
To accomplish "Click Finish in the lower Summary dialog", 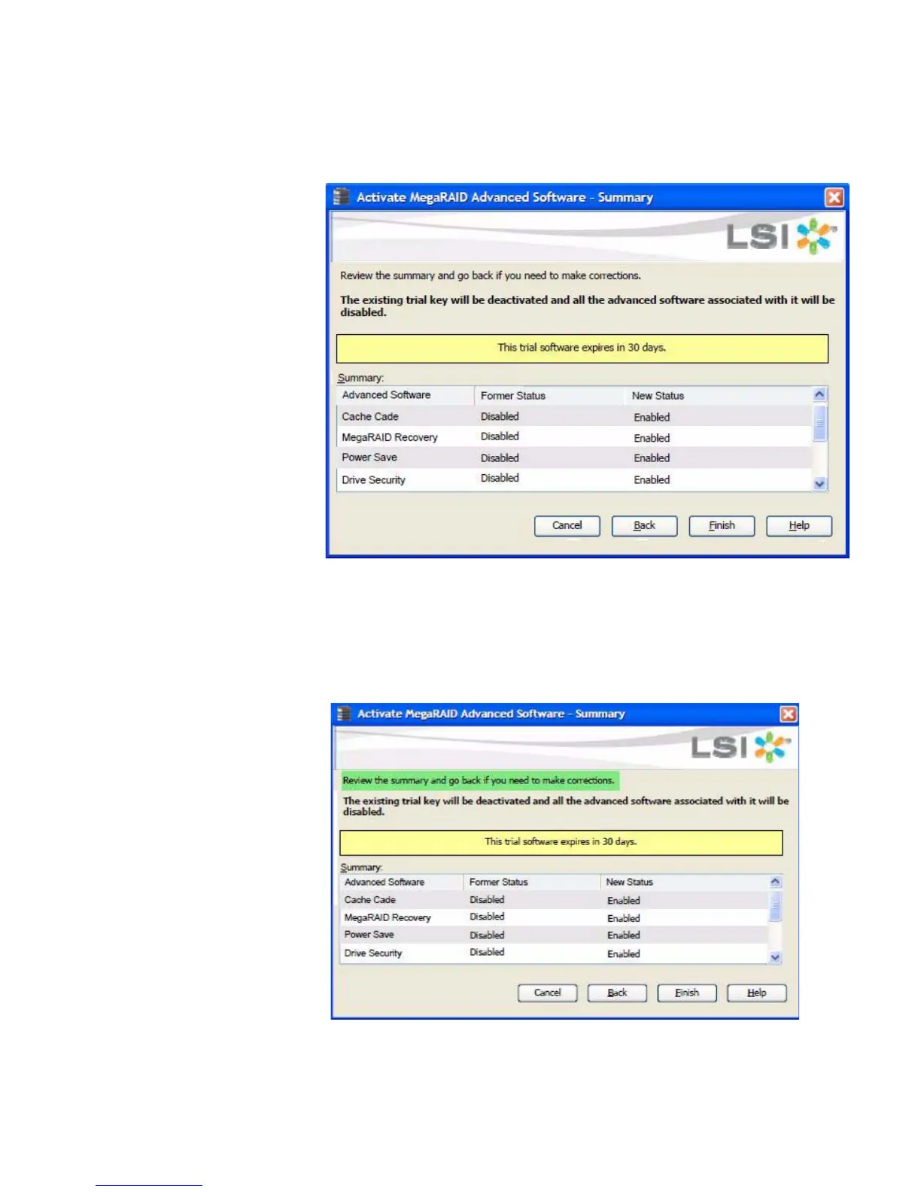I will 687,993.
